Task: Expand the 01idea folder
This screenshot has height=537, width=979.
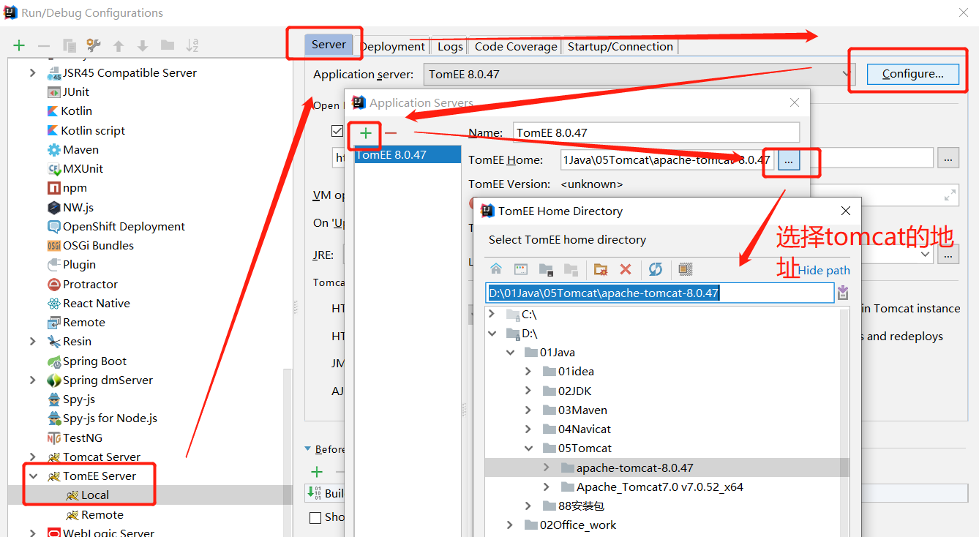Action: (528, 371)
